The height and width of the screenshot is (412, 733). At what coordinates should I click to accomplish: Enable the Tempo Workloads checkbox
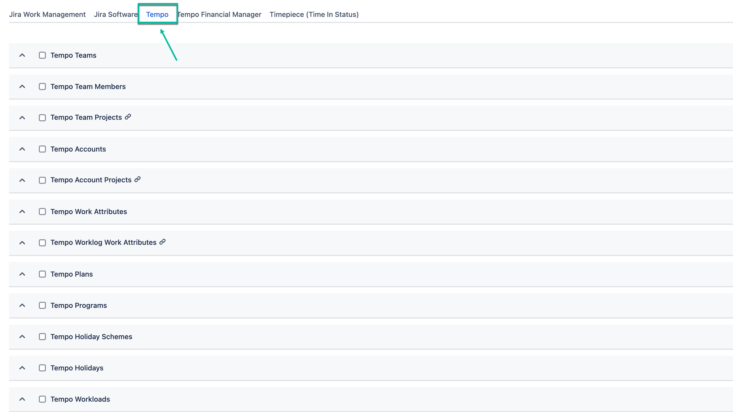pos(42,399)
